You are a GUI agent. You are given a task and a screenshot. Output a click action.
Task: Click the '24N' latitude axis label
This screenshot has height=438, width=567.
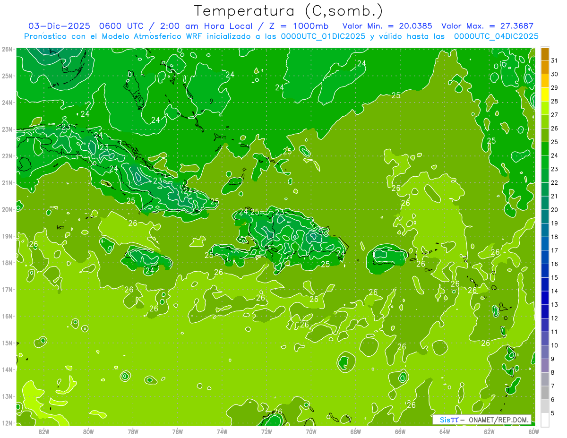[x=7, y=103]
